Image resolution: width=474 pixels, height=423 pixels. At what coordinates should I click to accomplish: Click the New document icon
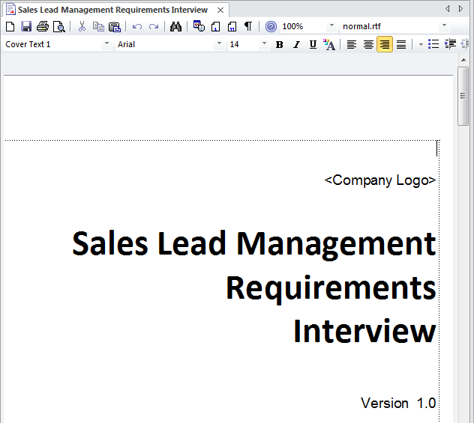pos(10,27)
